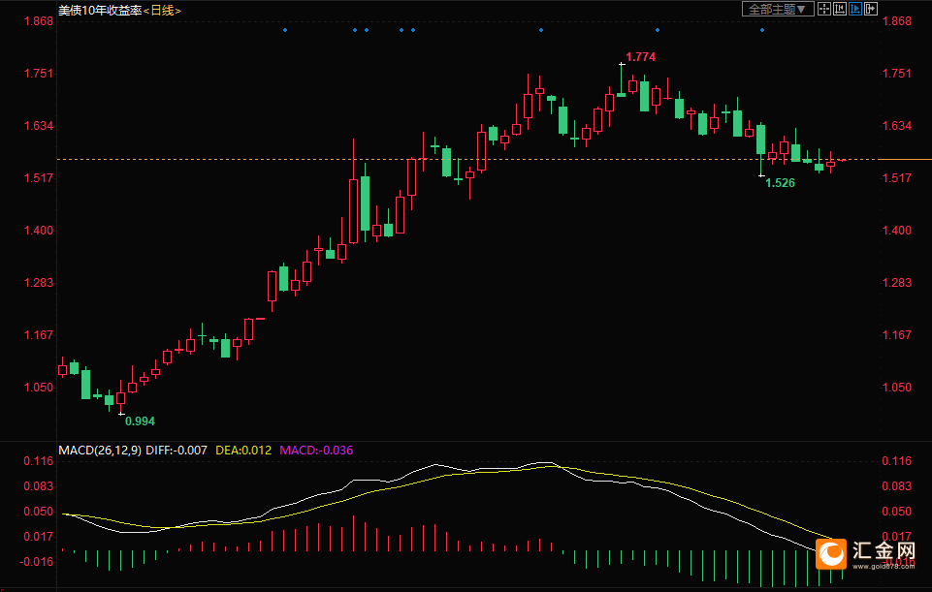Select the purple MACD:-0.036 readout

tap(316, 451)
